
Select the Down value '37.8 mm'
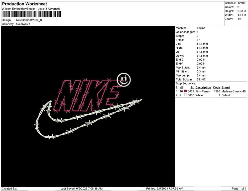pyautogui.click(x=202, y=56)
